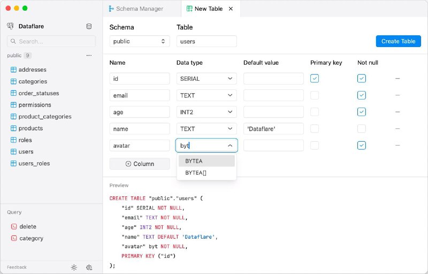Open the public schema ellipsis menu
This screenshot has width=428, height=274.
89,56
